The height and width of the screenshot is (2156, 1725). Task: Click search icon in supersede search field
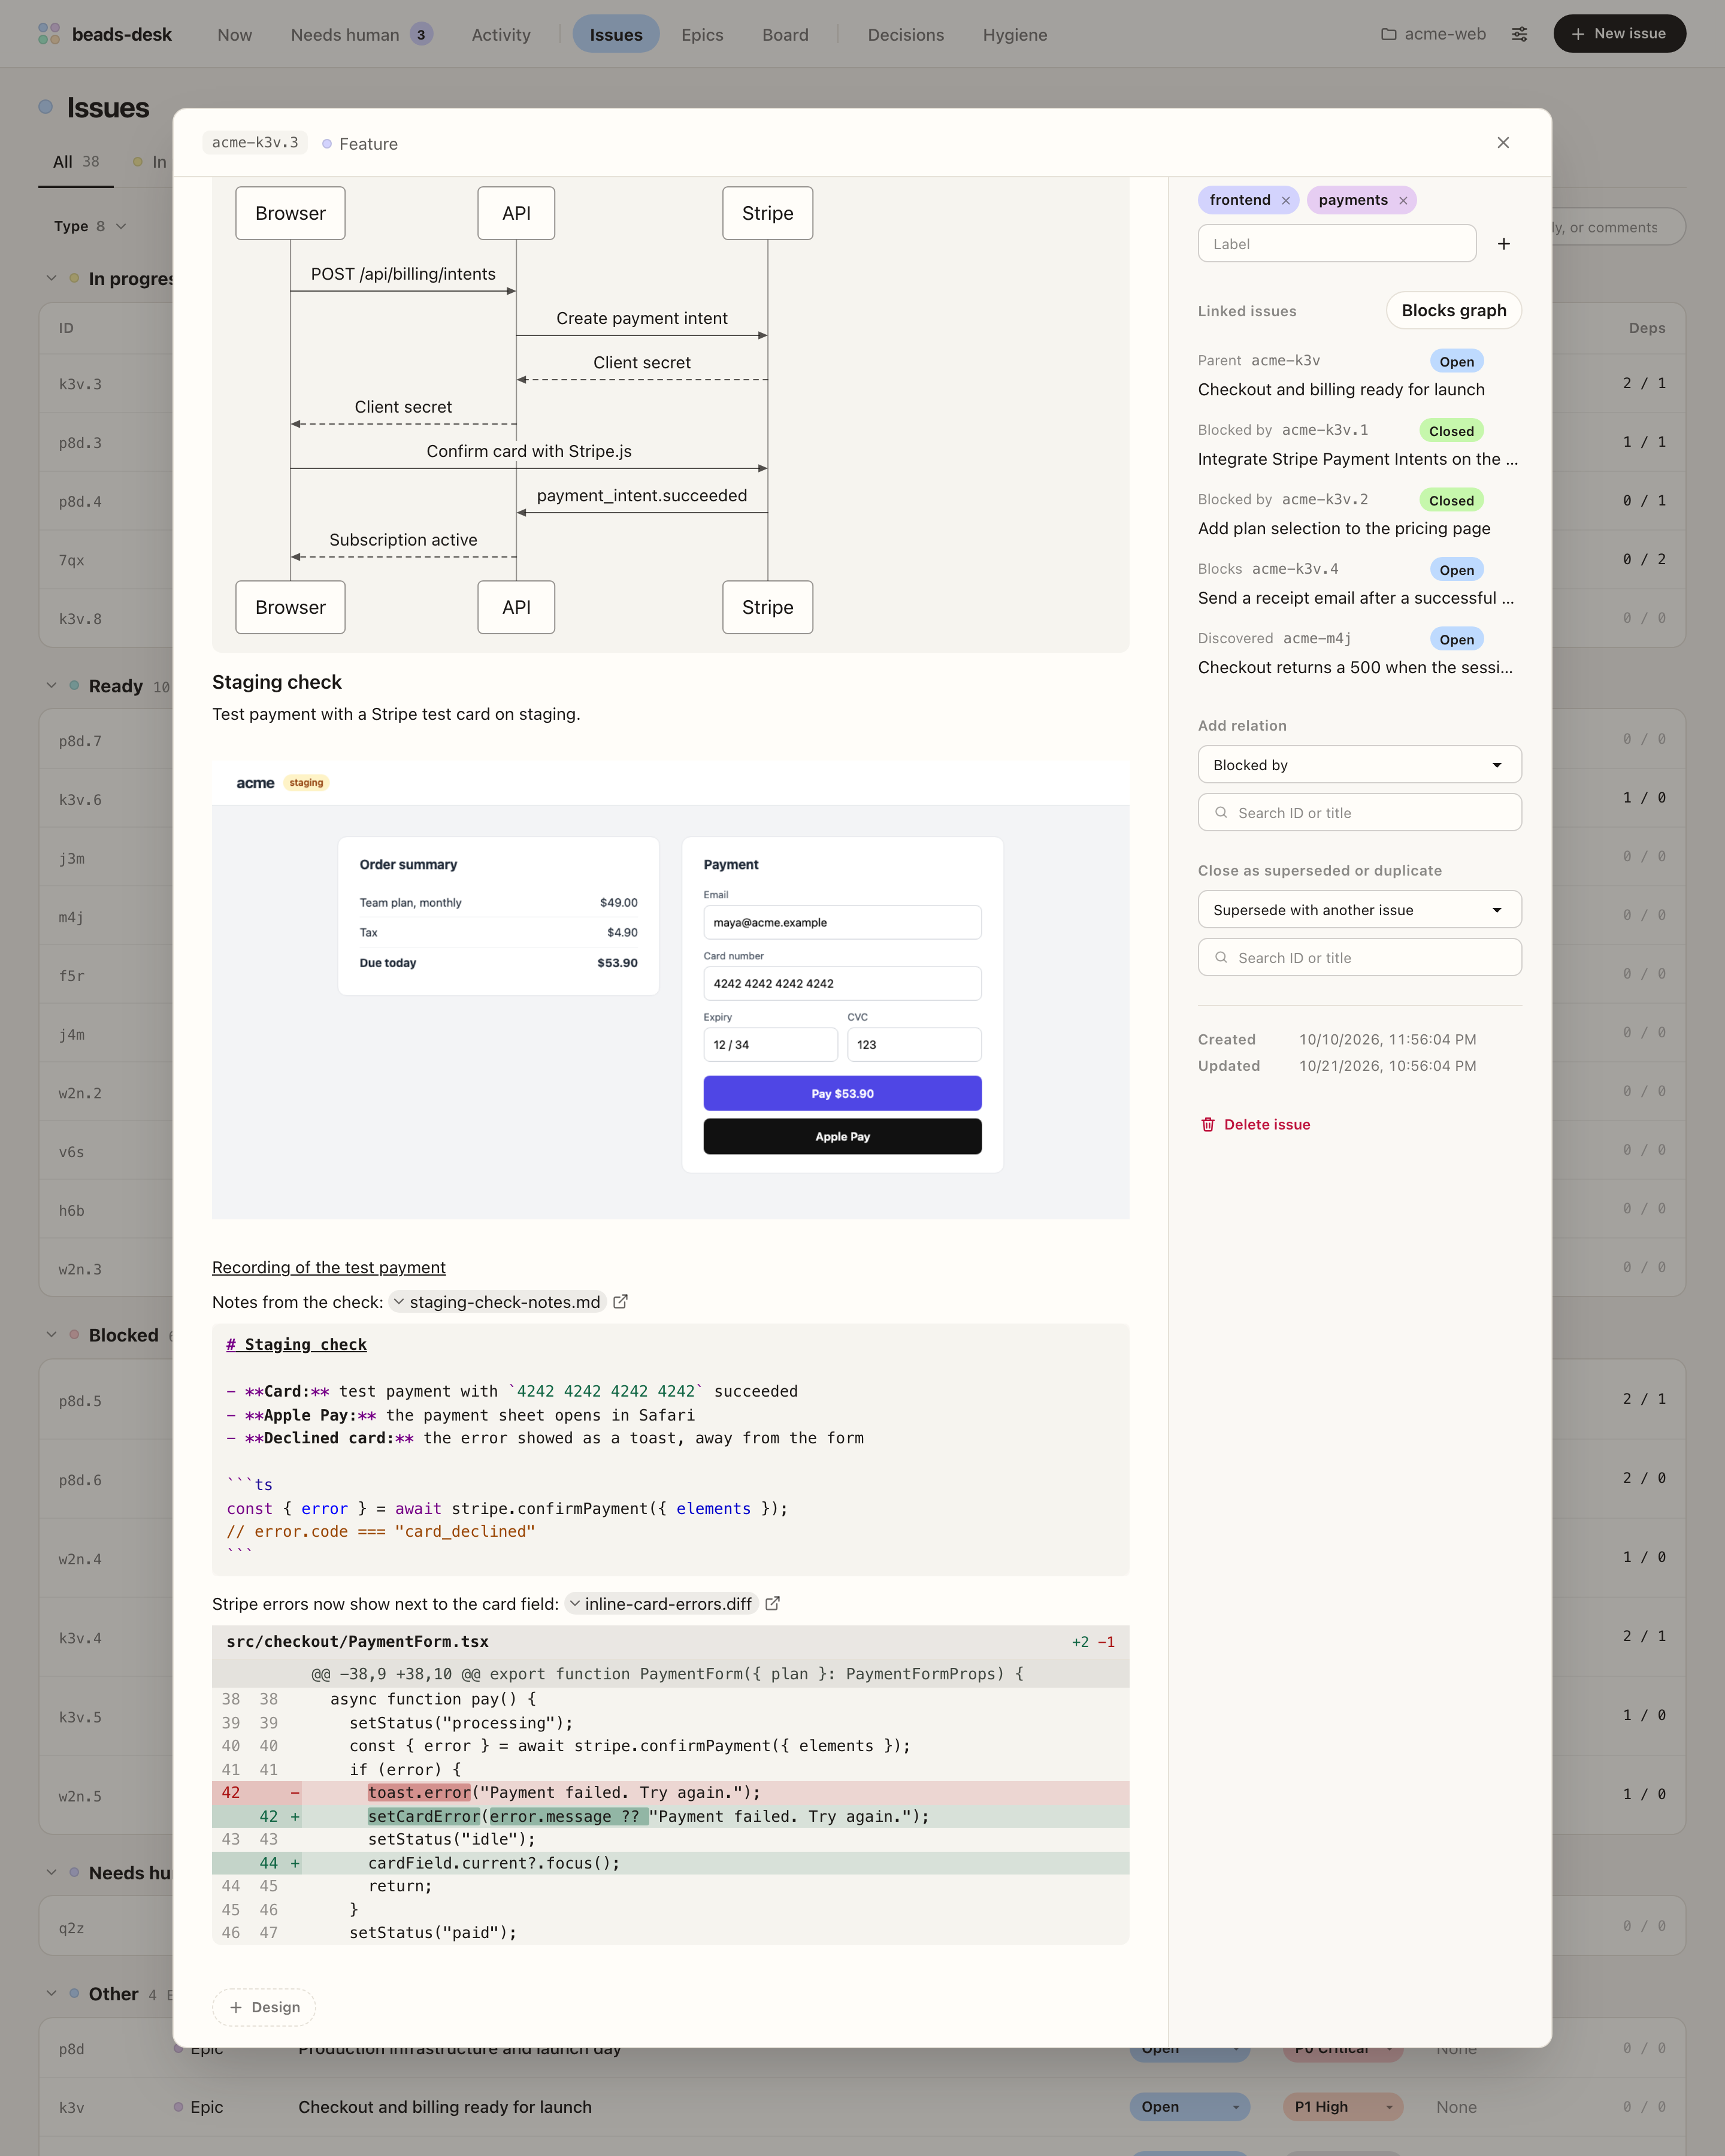click(1220, 957)
